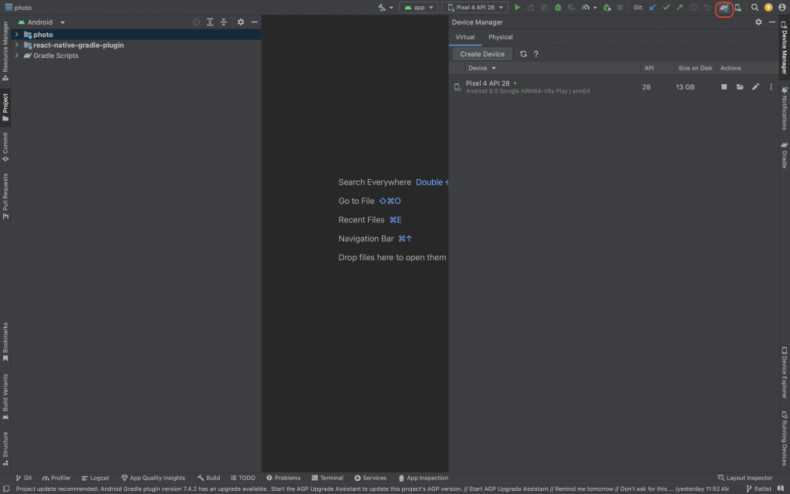Click the Make Project hammer icon
The image size is (790, 494).
point(382,8)
